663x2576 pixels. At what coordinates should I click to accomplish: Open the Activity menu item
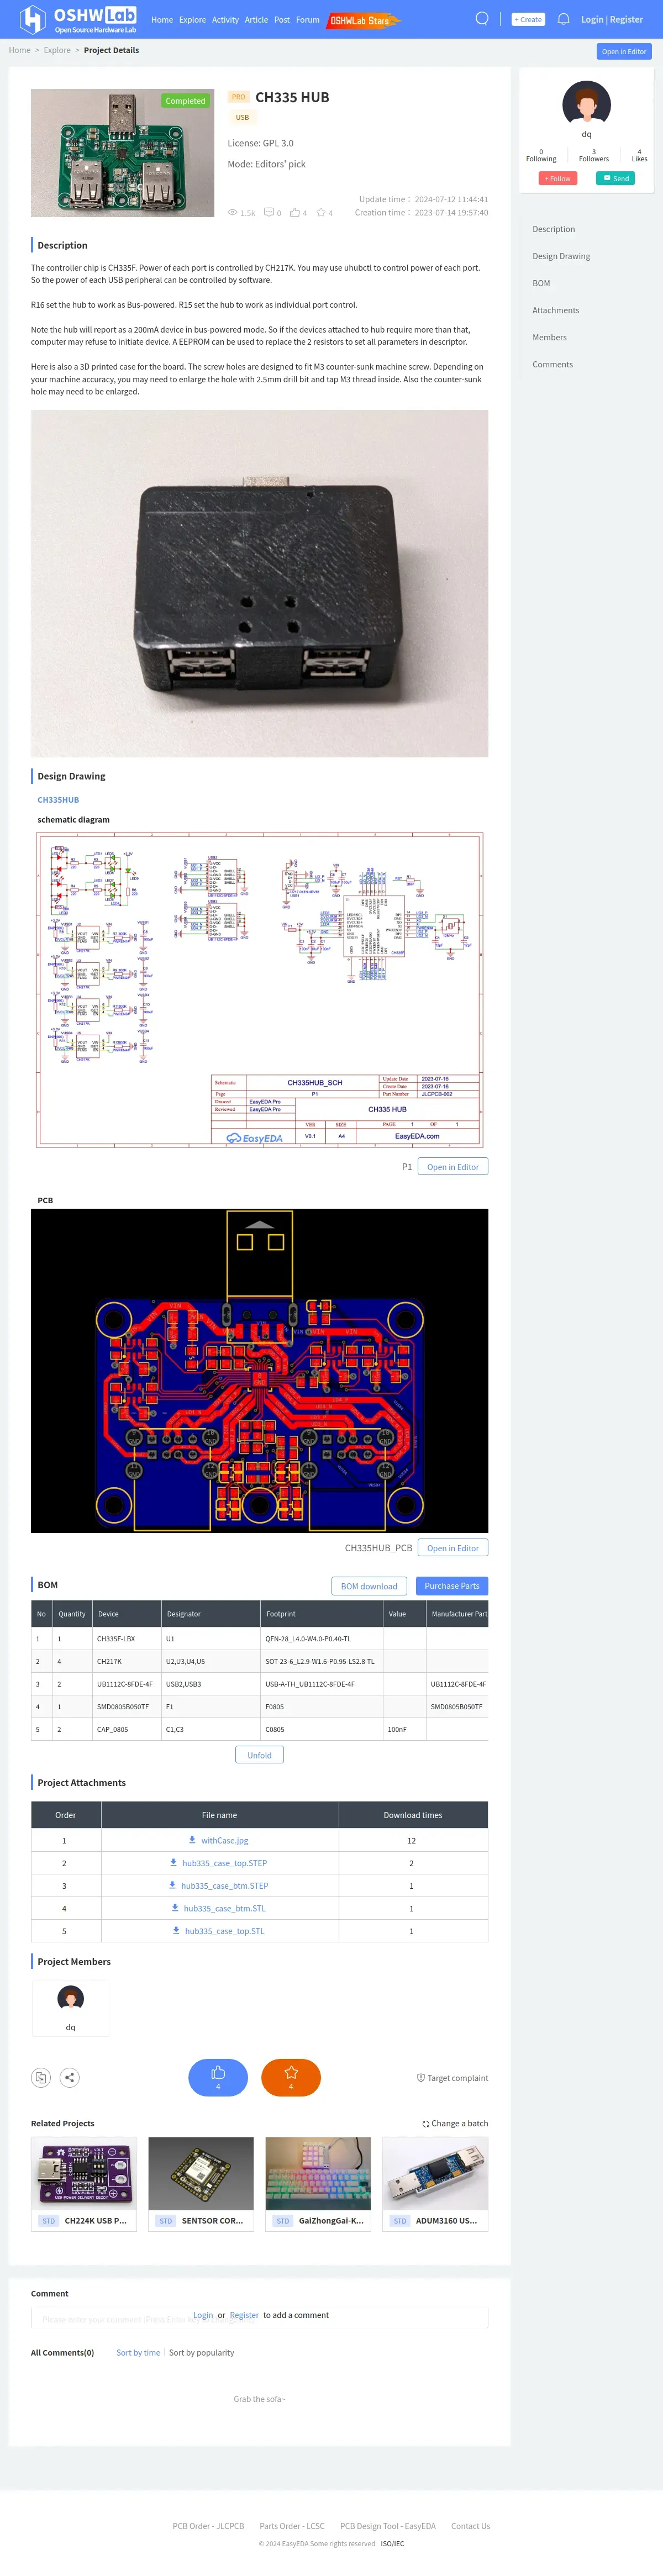click(x=225, y=19)
